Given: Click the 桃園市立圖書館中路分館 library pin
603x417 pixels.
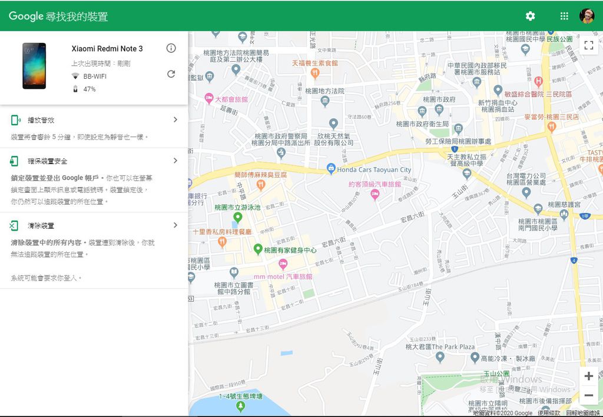Looking at the screenshot, I should pyautogui.click(x=234, y=272).
